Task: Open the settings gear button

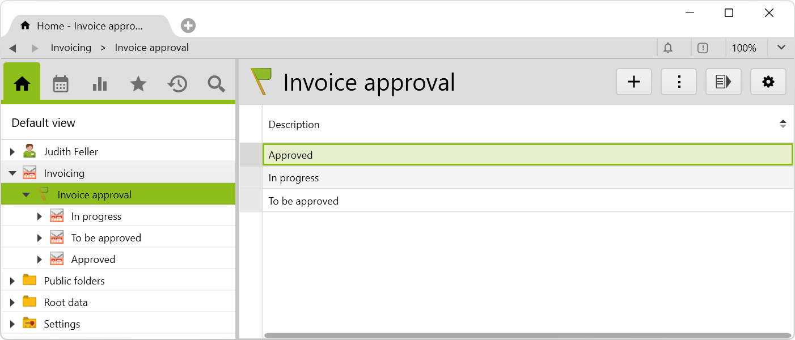Action: (768, 82)
